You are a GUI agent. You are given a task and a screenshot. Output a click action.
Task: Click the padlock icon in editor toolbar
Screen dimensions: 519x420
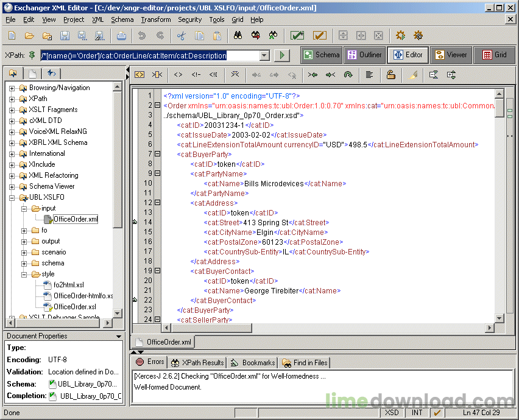390,75
